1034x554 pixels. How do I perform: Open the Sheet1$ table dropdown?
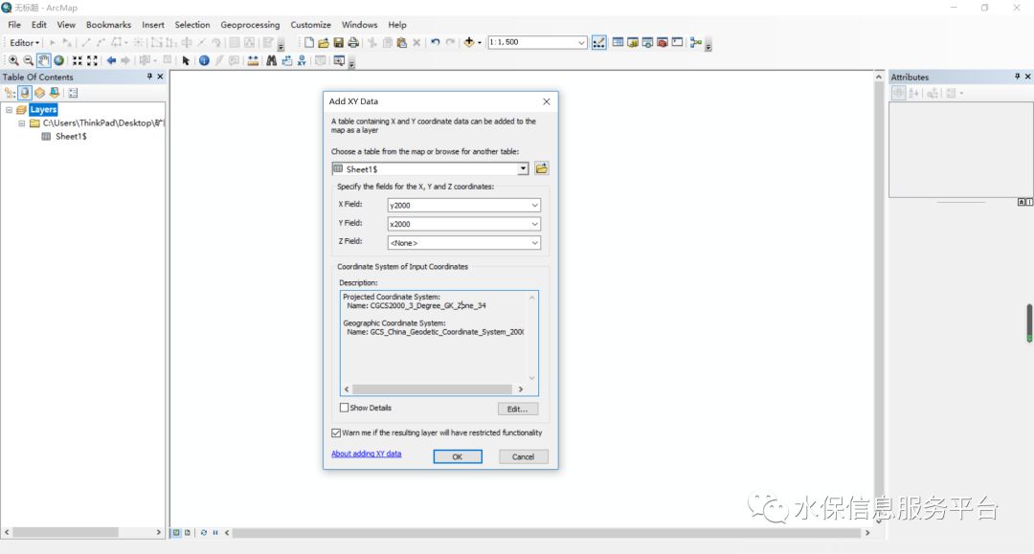pos(523,168)
